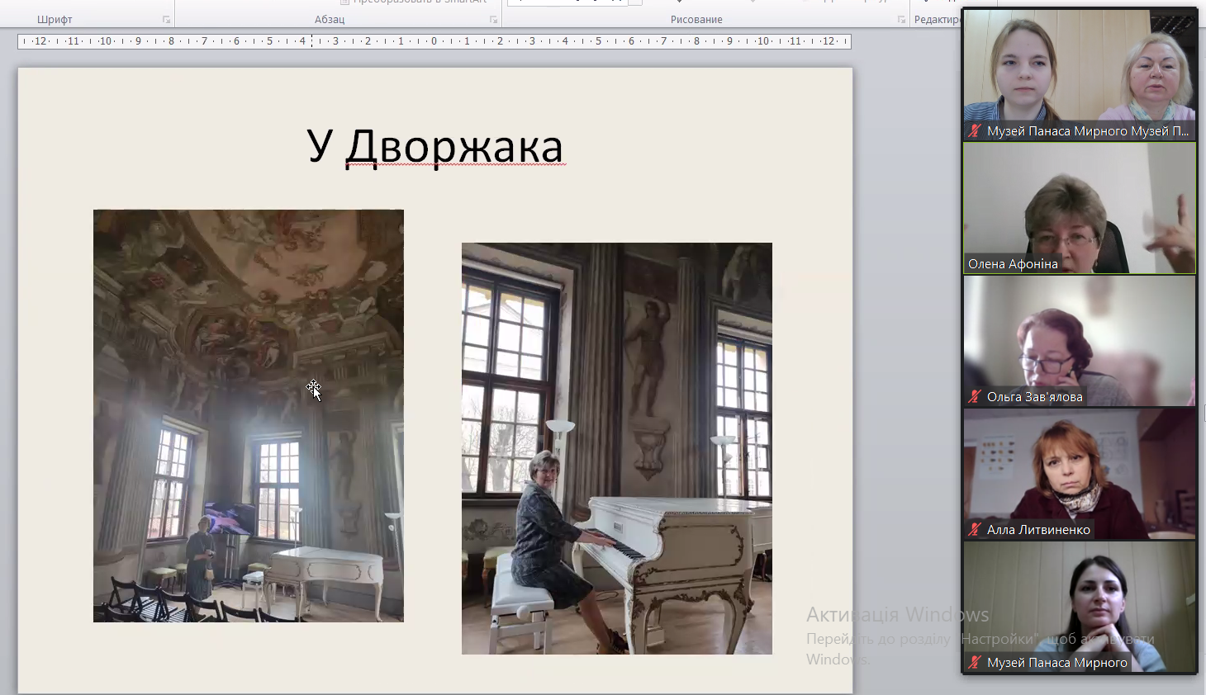Click muted mic icon on Ольга Зав'ялова tile
This screenshot has width=1206, height=695.
[x=975, y=397]
